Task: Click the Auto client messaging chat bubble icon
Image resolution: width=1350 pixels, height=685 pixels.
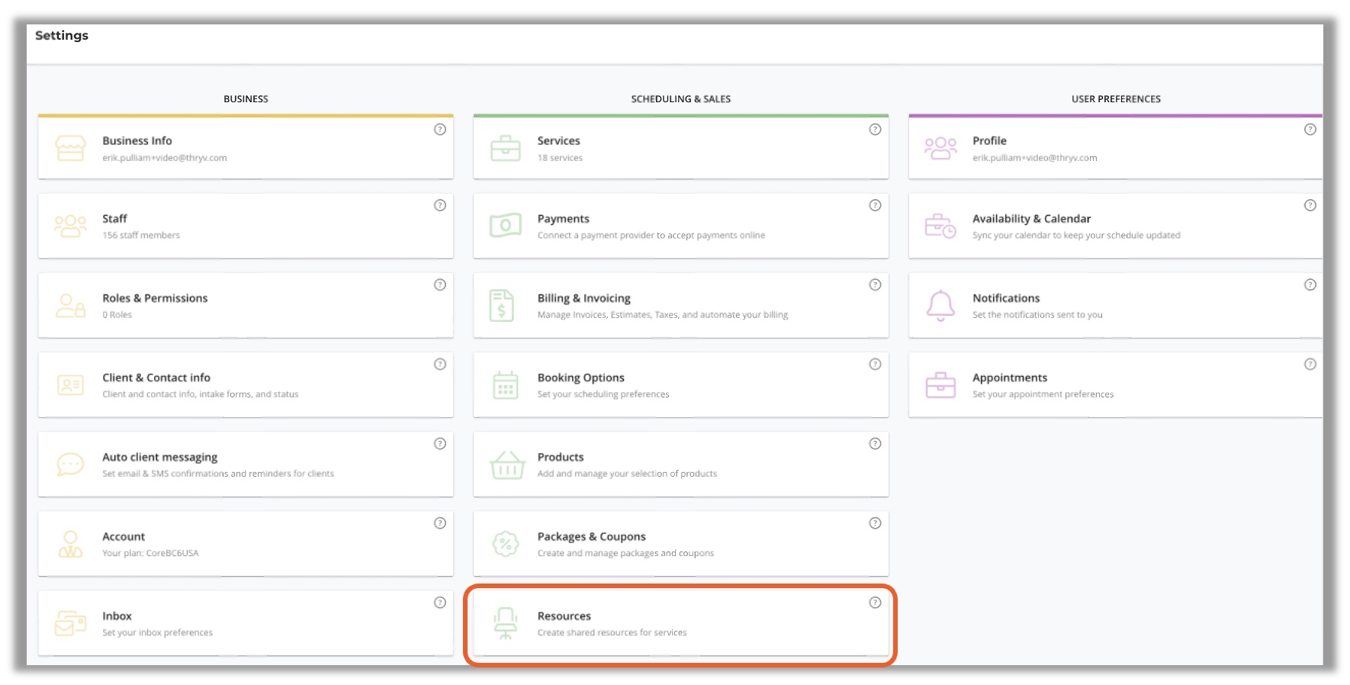Action: [70, 465]
